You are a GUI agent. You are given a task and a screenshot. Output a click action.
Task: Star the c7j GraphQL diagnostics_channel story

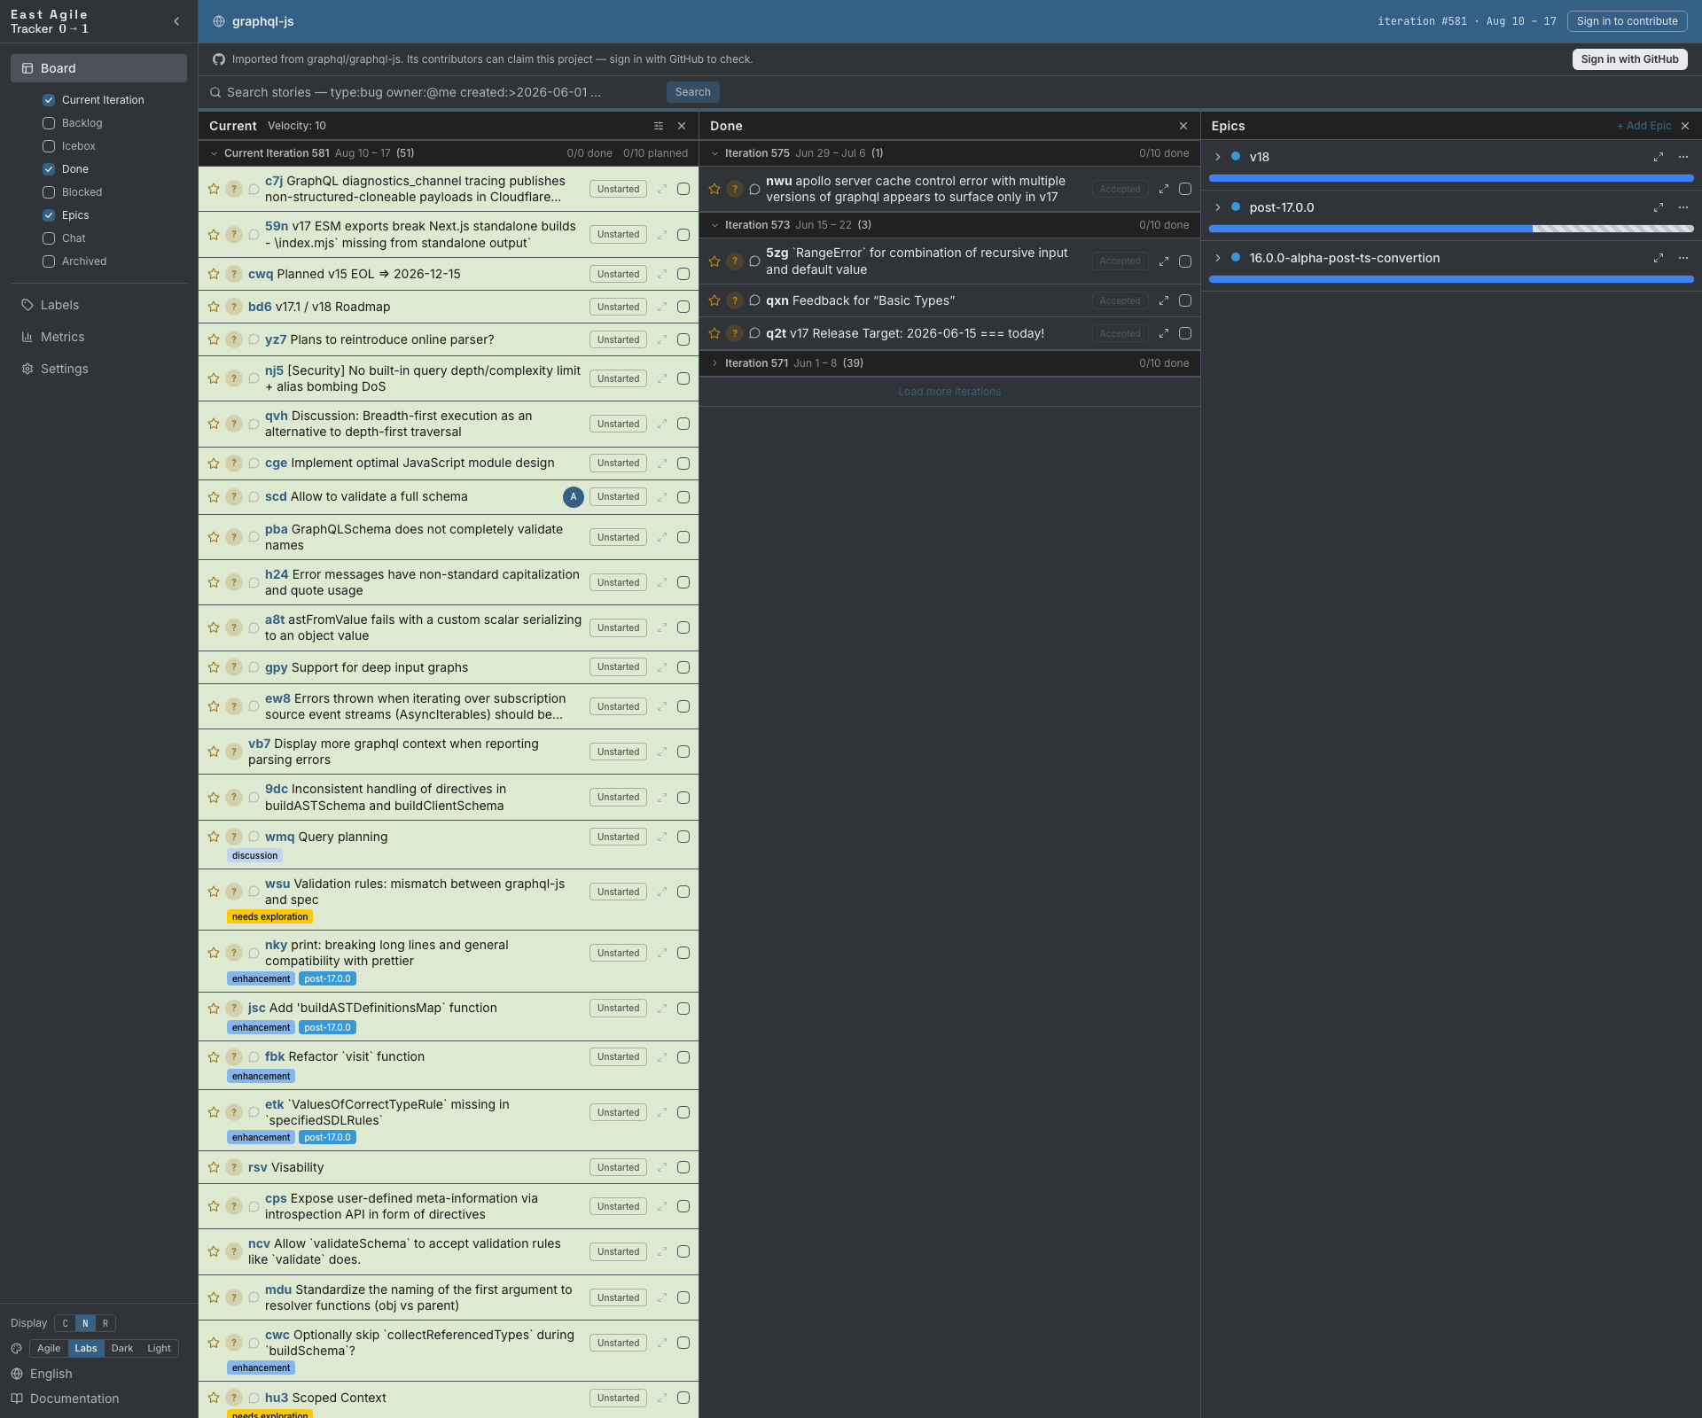click(214, 189)
